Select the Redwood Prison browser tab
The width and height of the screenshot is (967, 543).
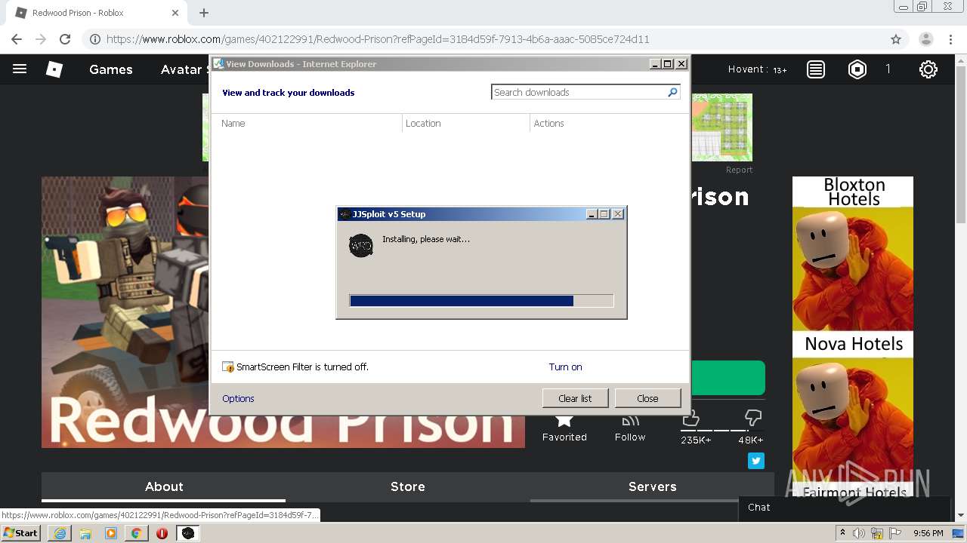coord(94,13)
